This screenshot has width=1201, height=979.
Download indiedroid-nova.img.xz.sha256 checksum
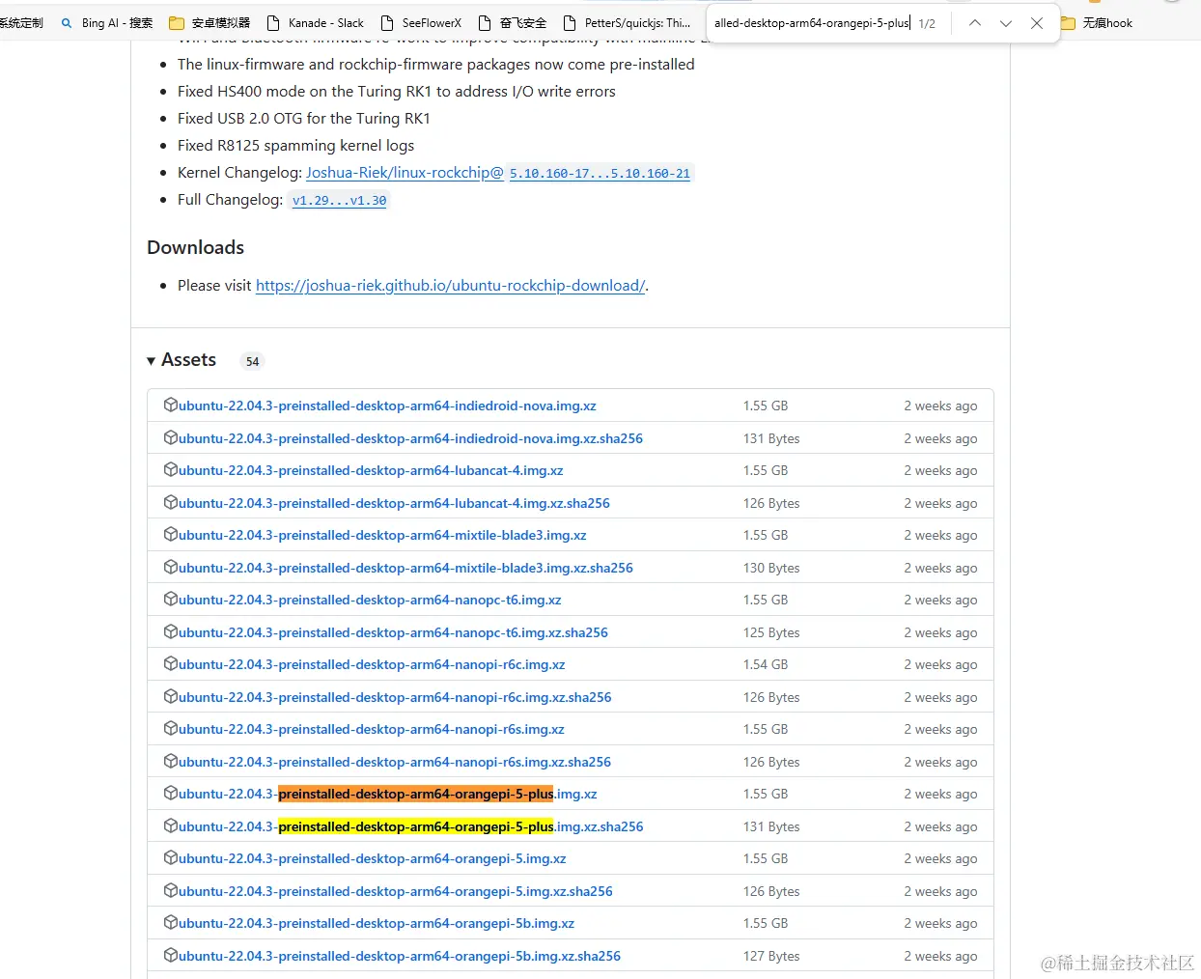410,438
